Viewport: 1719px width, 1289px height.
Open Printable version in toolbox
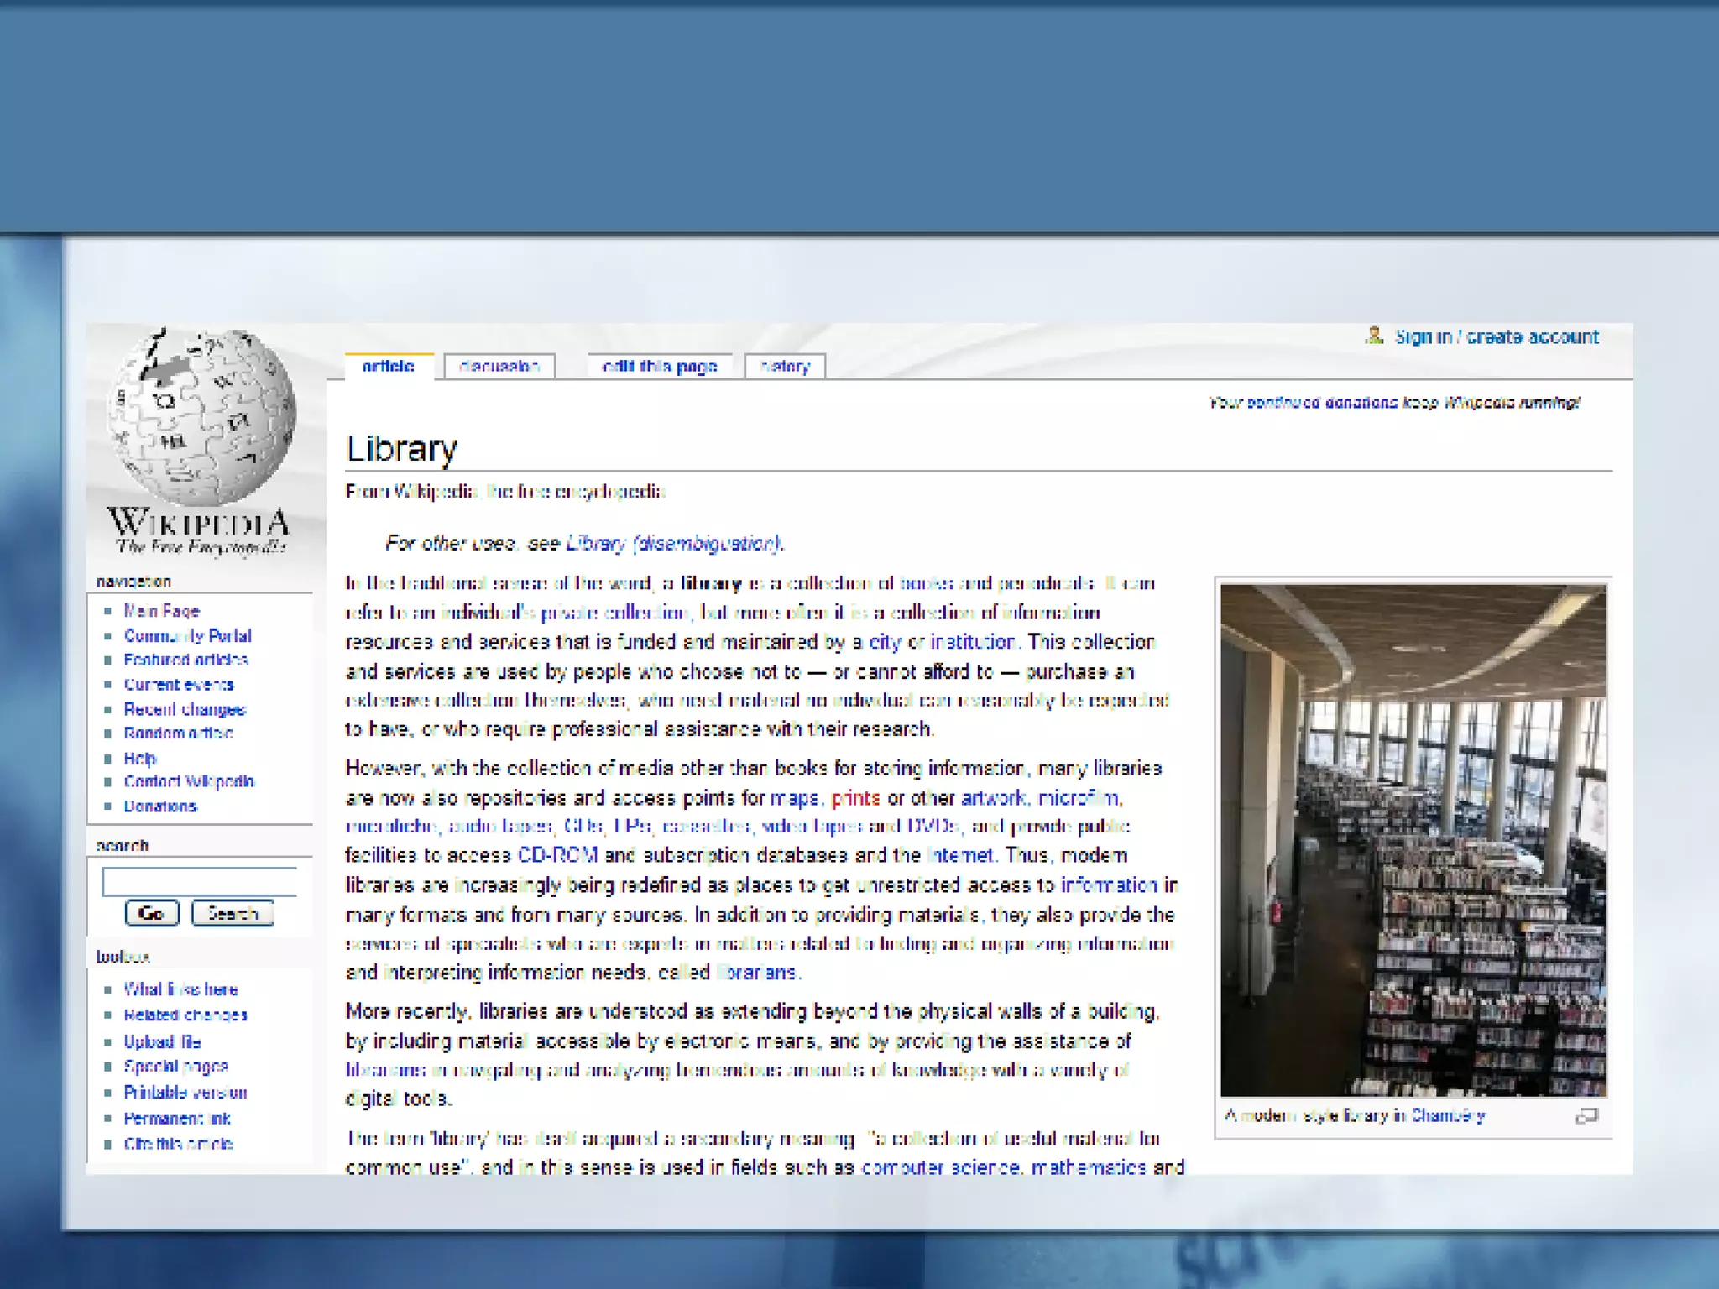click(185, 1093)
